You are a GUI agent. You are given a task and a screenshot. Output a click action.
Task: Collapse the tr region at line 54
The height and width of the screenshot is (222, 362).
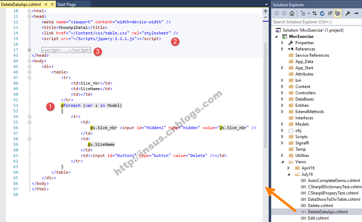pos(29,117)
